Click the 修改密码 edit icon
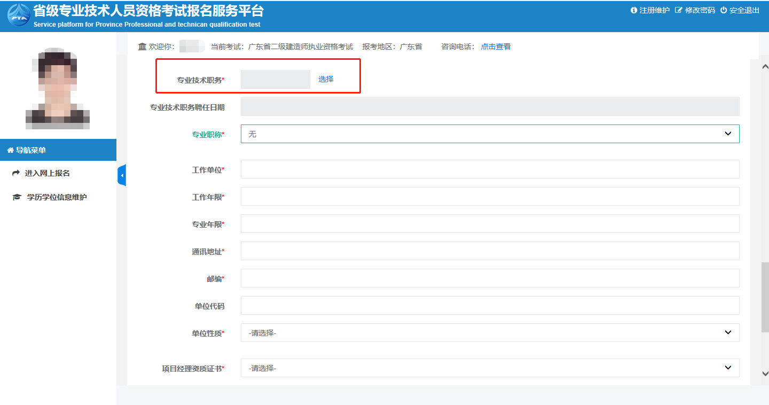The width and height of the screenshot is (769, 405). tap(679, 10)
